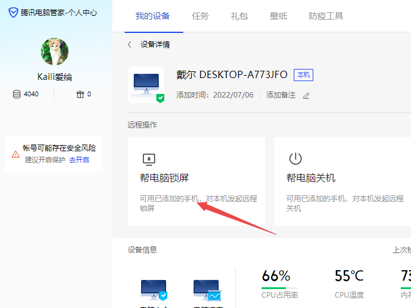This screenshot has width=411, height=308.
Task: Go back using the 设备详情 back arrow
Action: [x=129, y=45]
